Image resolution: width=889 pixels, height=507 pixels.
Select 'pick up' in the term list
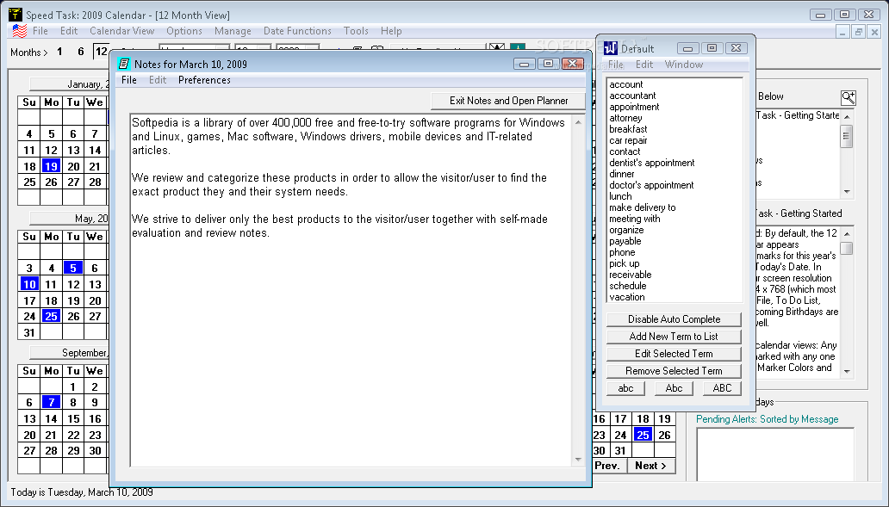625,263
